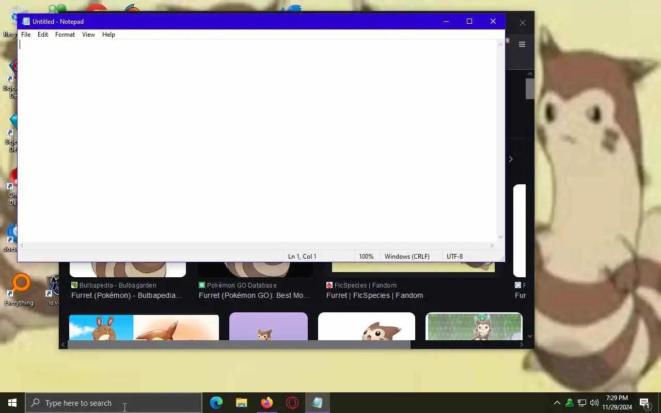Close the browser window behind Notepad
Screen dimensions: 661x413
coord(523,23)
